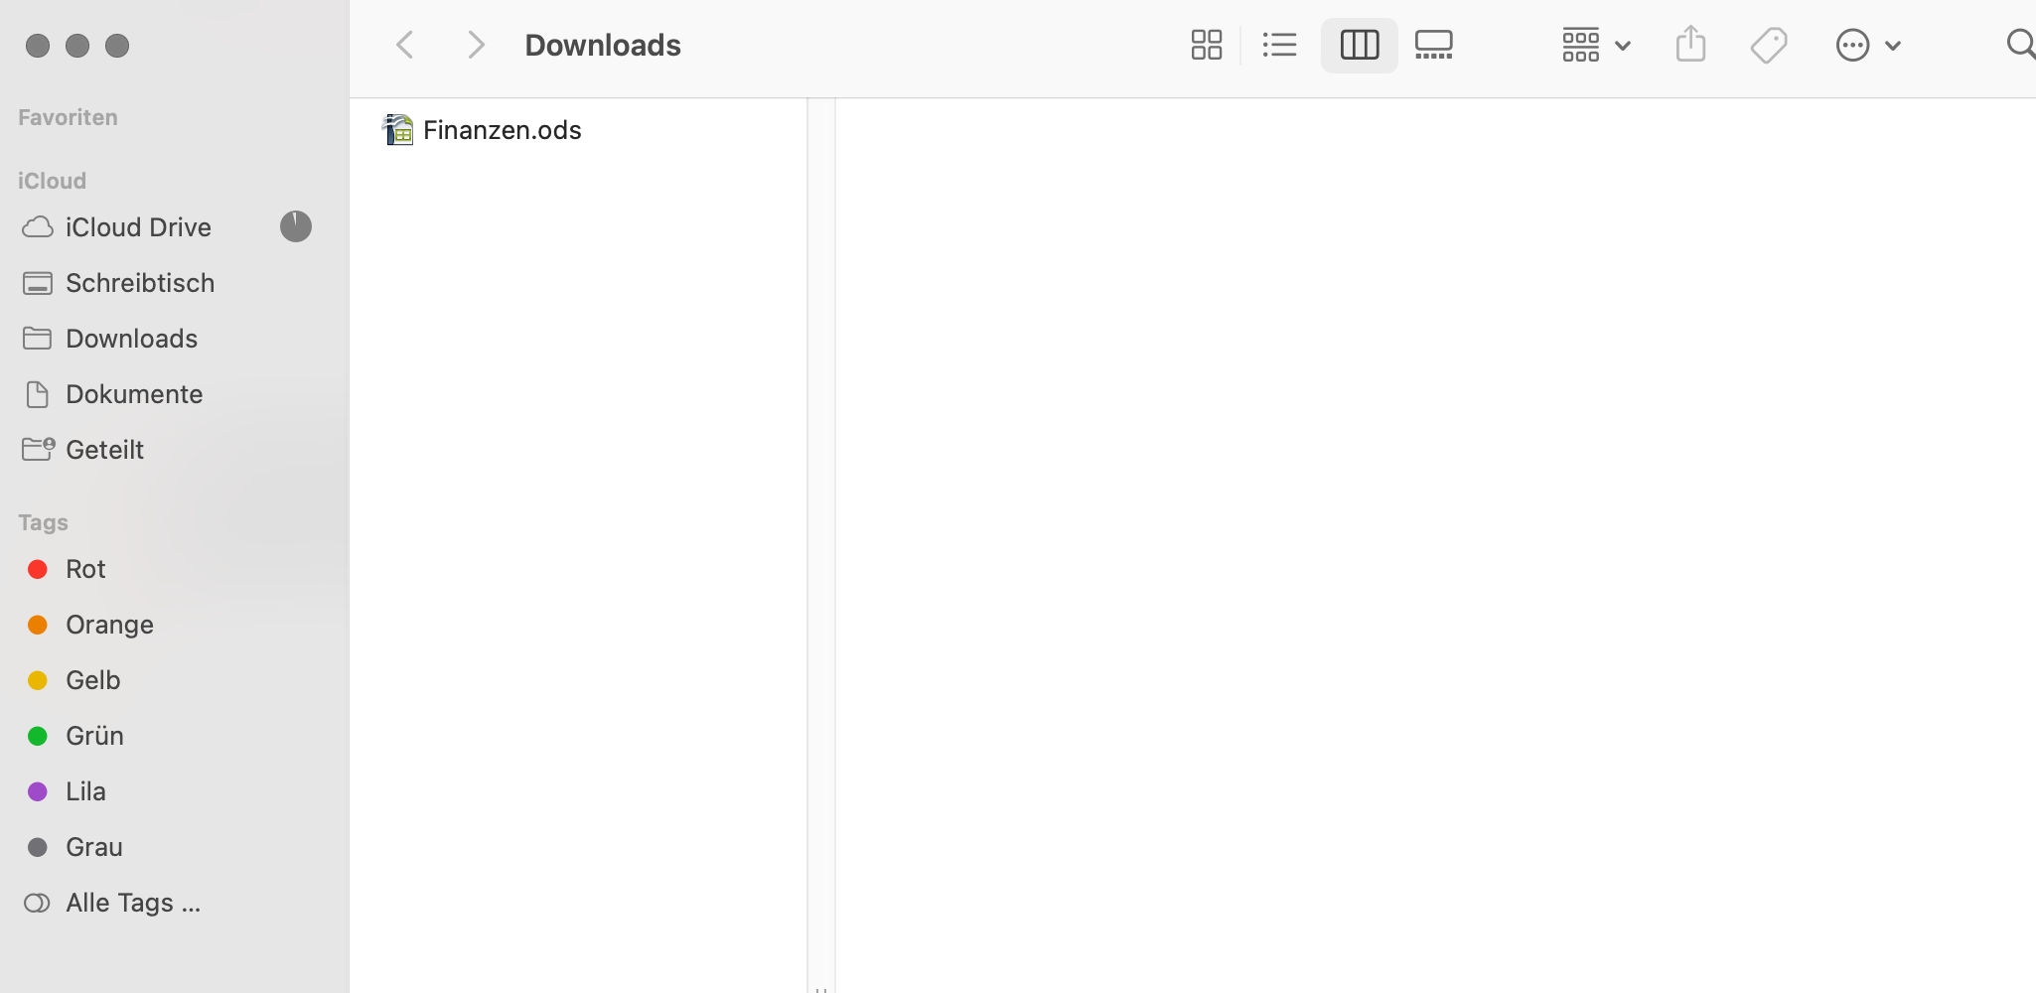Switch to list view
2036x993 pixels.
pos(1279,45)
